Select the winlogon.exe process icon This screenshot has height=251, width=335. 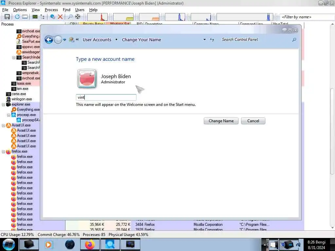coord(8,99)
